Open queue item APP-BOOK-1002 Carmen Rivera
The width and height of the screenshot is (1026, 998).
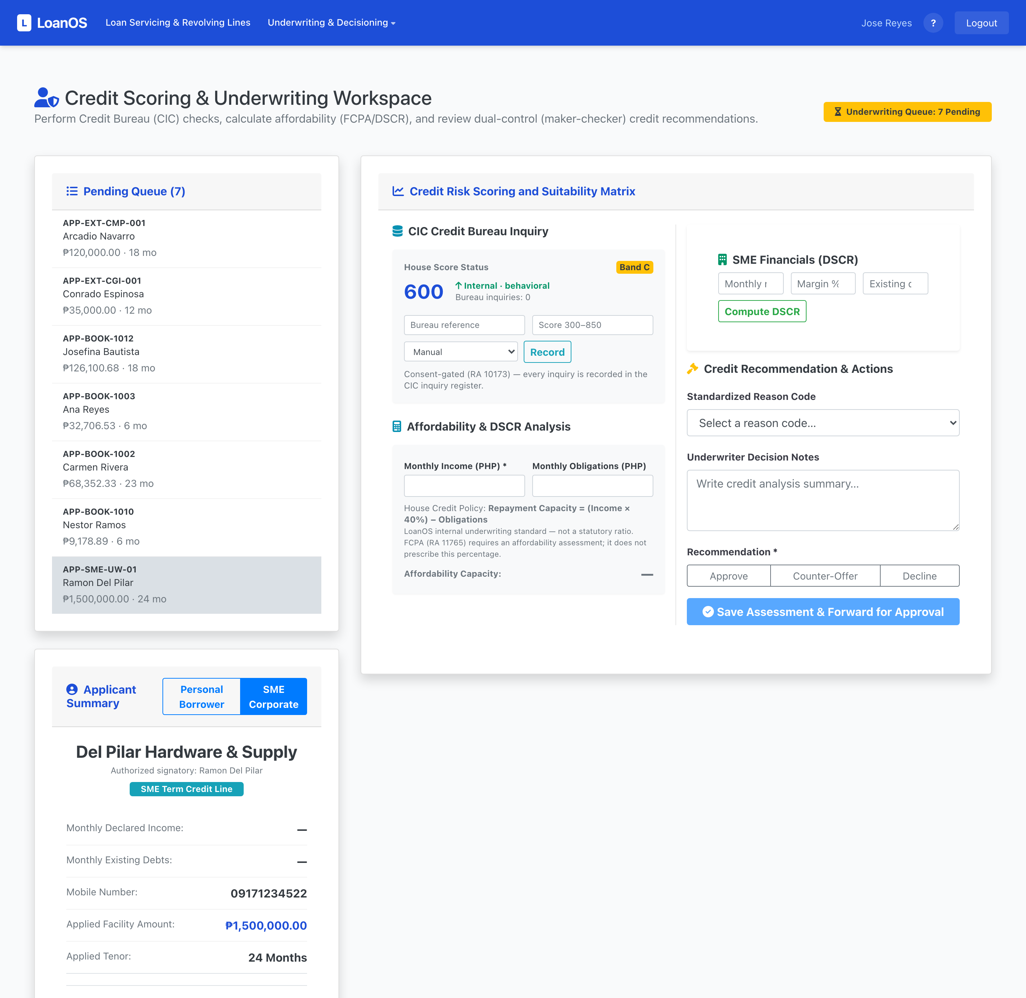pyautogui.click(x=187, y=470)
